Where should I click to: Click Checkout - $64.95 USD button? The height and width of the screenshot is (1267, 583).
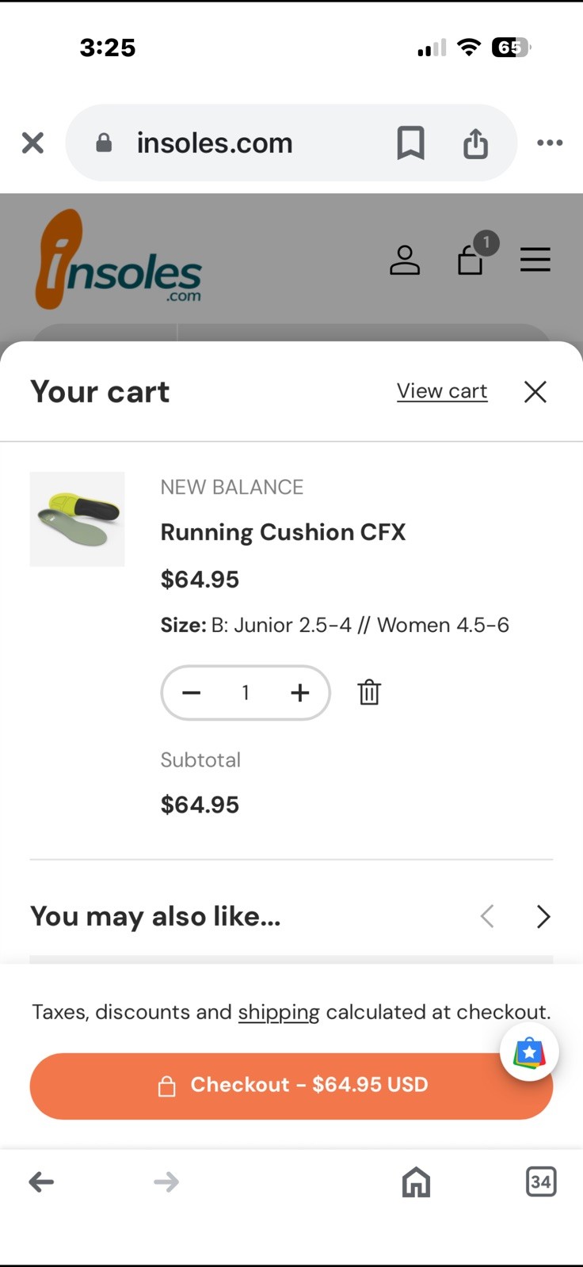coord(291,1086)
